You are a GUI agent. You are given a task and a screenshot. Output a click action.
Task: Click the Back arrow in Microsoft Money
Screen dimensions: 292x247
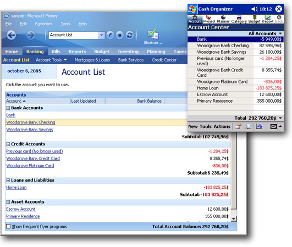point(12,35)
